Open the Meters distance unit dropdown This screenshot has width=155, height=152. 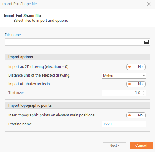[124, 76]
